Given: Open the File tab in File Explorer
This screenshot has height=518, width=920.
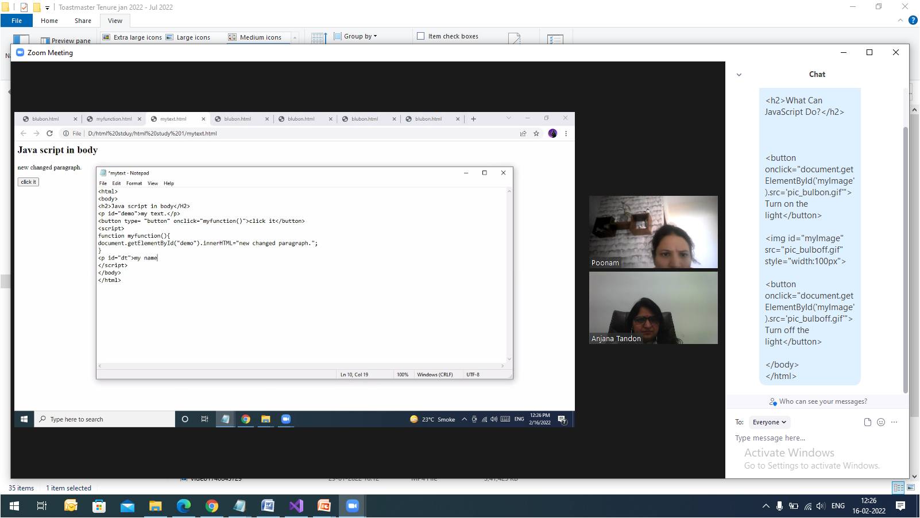Looking at the screenshot, I should click(x=17, y=21).
